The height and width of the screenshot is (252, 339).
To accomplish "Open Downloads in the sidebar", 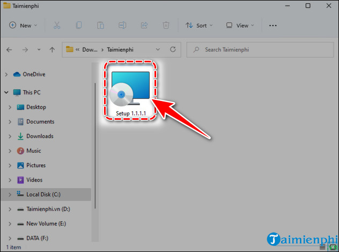I will point(35,136).
